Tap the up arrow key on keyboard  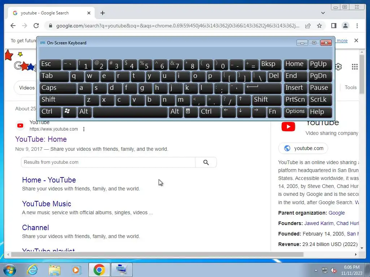(244, 100)
